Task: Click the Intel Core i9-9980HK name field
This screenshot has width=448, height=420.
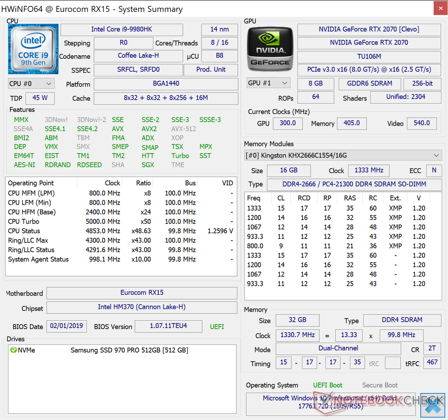Action: click(x=122, y=29)
